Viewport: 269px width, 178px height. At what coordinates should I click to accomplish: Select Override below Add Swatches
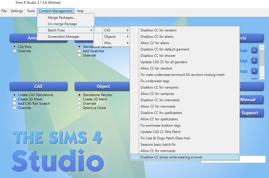[79, 55]
